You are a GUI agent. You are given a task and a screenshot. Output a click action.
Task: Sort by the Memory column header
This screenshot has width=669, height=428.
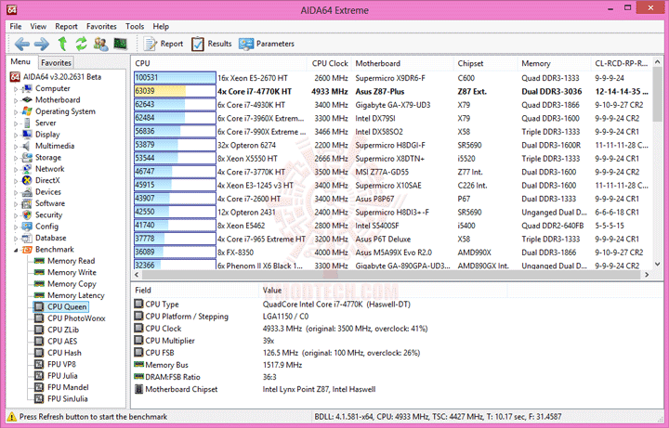554,63
